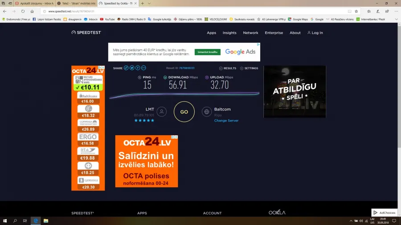Open Endomondo bookmark

tap(16, 19)
